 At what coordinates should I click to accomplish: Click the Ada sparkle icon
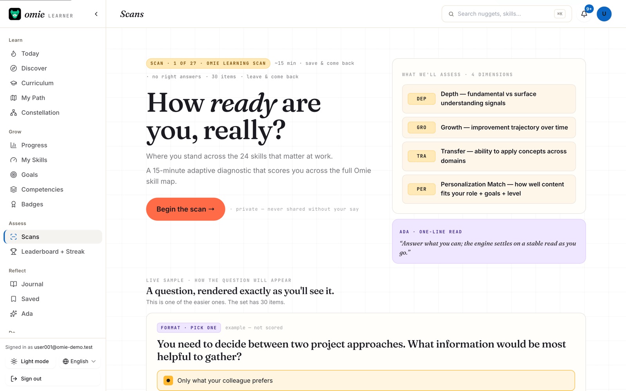14,314
